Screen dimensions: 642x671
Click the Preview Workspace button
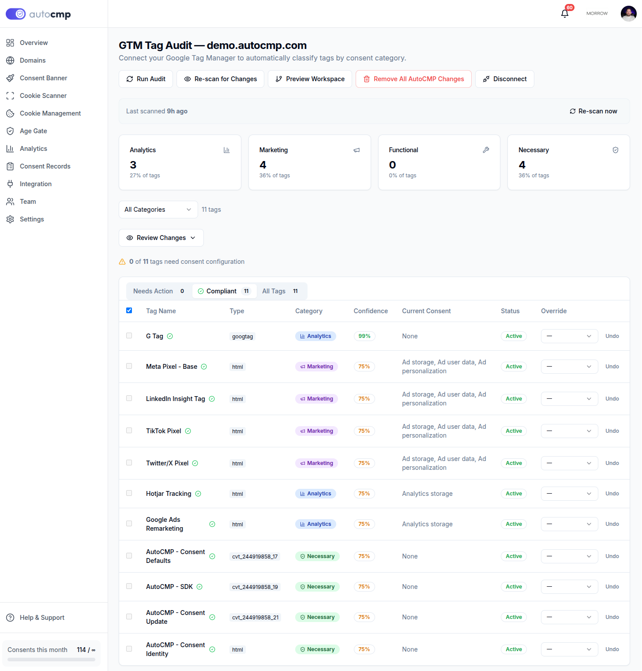[310, 79]
